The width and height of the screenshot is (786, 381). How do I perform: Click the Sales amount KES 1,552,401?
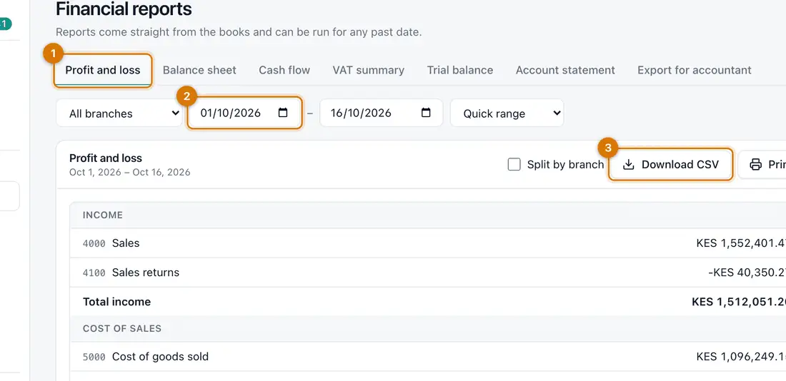click(x=741, y=243)
